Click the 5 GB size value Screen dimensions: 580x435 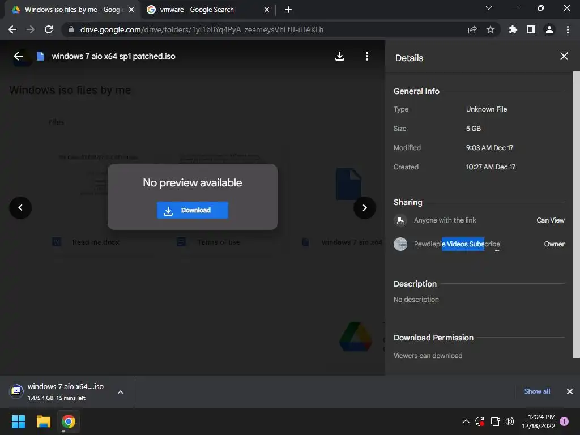tap(473, 129)
